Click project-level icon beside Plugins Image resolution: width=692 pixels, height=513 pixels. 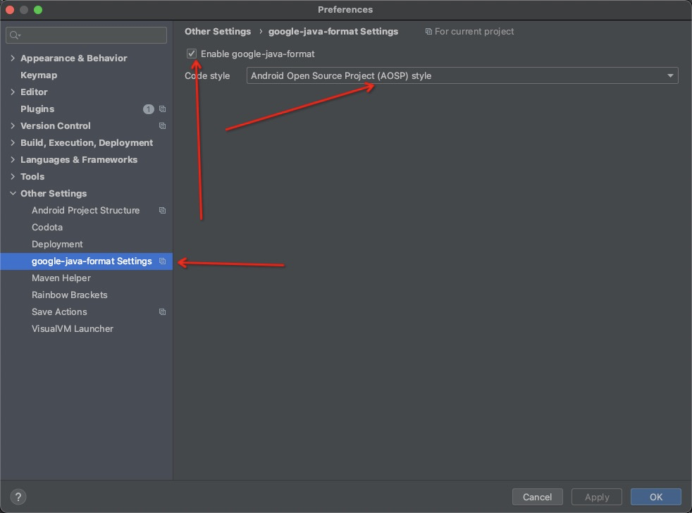click(162, 109)
